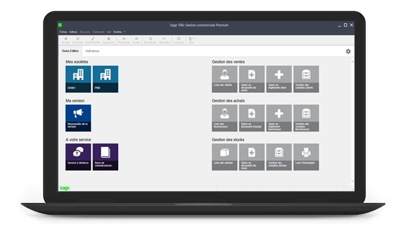Launch the Service à distance tile
The width and height of the screenshot is (401, 226).
click(79, 157)
